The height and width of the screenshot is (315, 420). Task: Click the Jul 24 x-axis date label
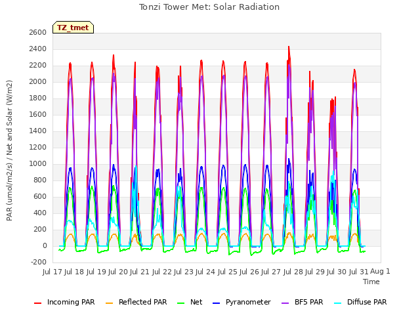pyautogui.click(x=205, y=272)
